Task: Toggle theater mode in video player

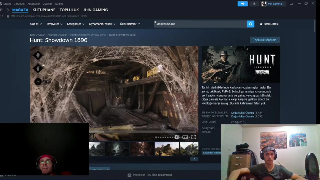Action: pos(185,137)
